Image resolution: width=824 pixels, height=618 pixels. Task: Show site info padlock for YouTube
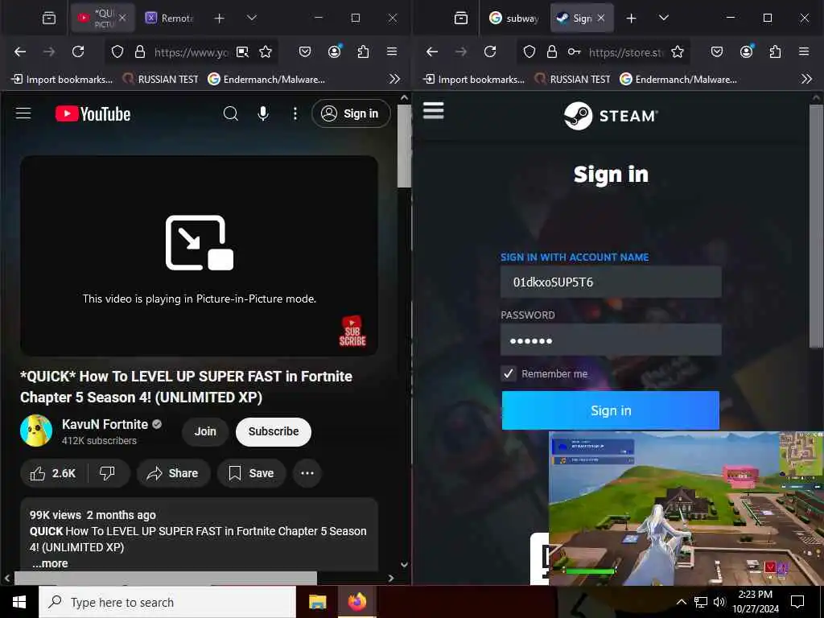140,51
